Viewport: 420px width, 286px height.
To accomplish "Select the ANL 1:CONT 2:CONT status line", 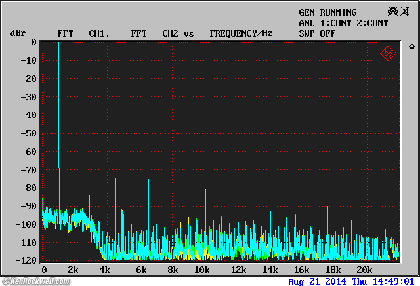I will click(x=343, y=23).
